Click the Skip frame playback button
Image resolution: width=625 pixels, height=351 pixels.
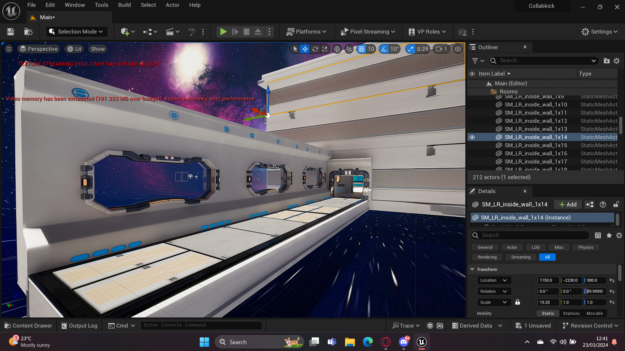pos(235,32)
